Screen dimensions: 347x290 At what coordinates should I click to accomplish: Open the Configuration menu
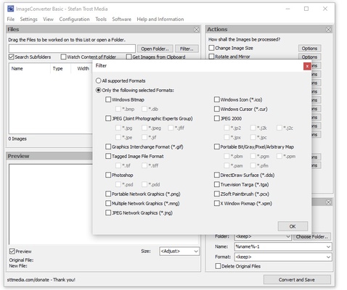coord(74,20)
